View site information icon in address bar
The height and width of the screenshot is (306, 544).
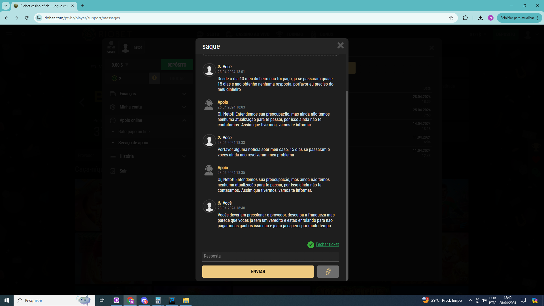point(39,18)
